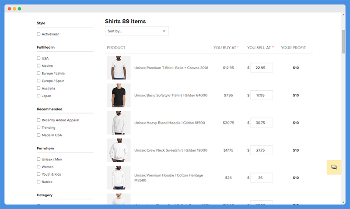The image size is (350, 209).
Task: Edit the 36 sell price field
Action: coord(261,178)
